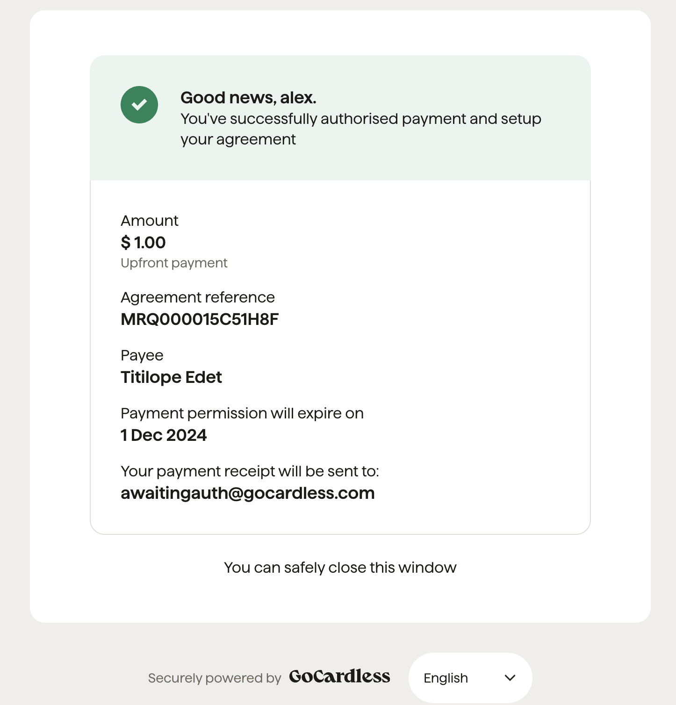The image size is (676, 705).
Task: Click the 'Upfront payment' caption
Action: coord(174,263)
